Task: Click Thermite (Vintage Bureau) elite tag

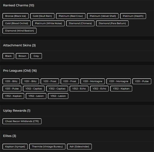Action: [x=47, y=147]
